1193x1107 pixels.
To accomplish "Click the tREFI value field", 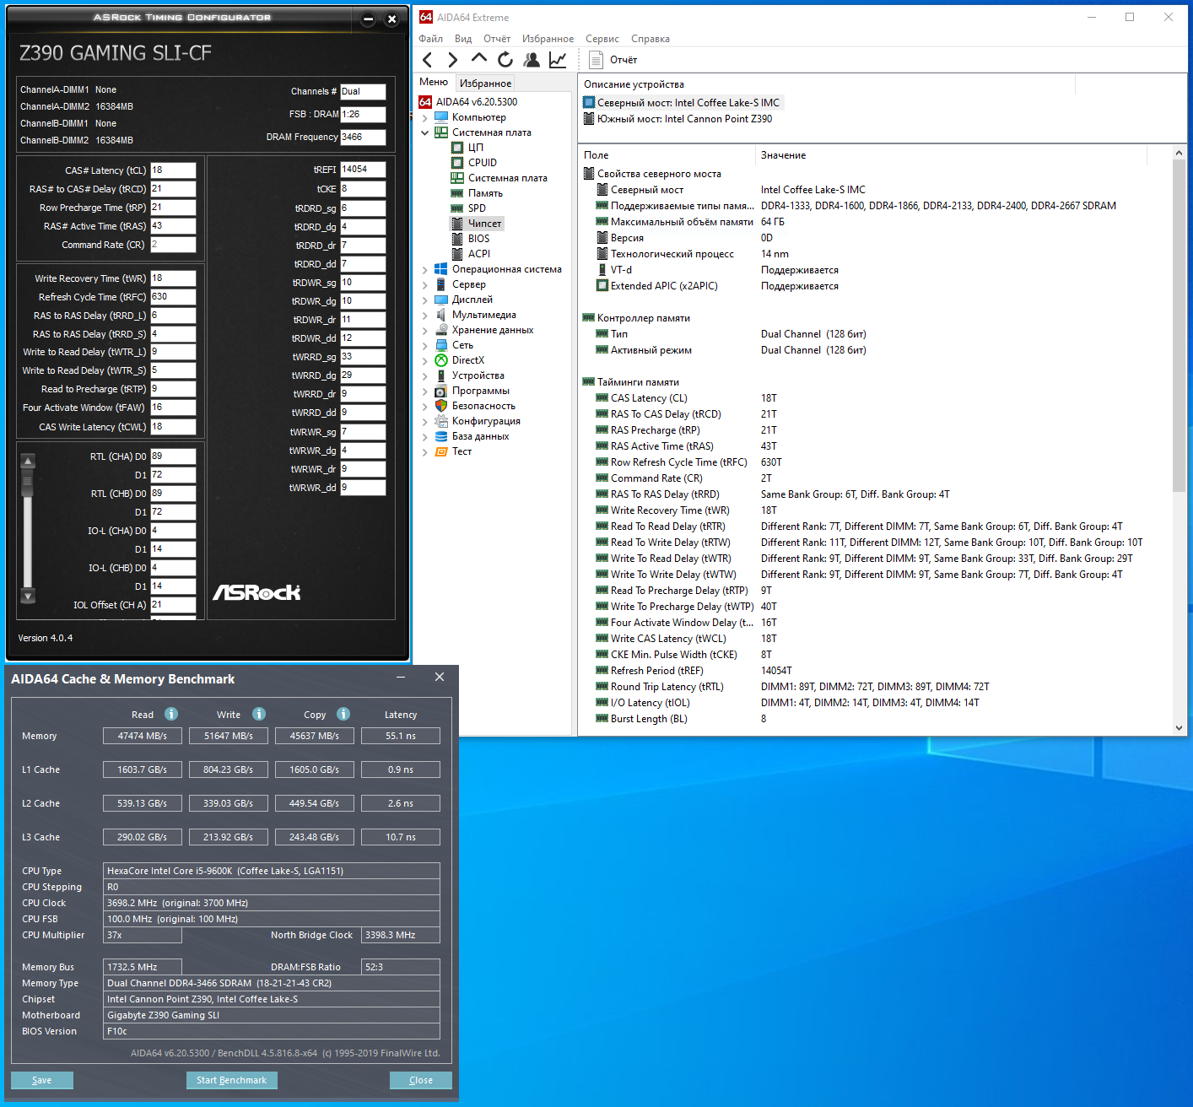I will pyautogui.click(x=363, y=170).
